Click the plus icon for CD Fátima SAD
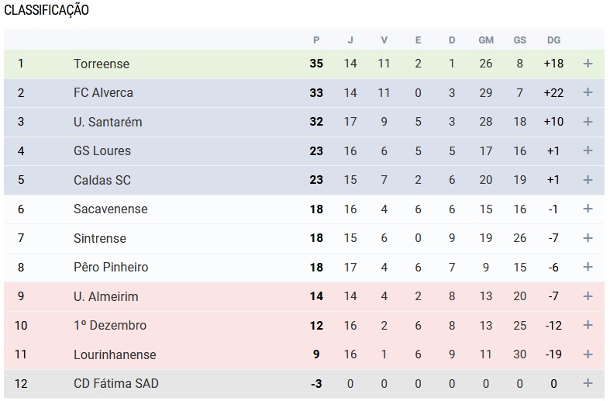This screenshot has height=401, width=610. (588, 383)
